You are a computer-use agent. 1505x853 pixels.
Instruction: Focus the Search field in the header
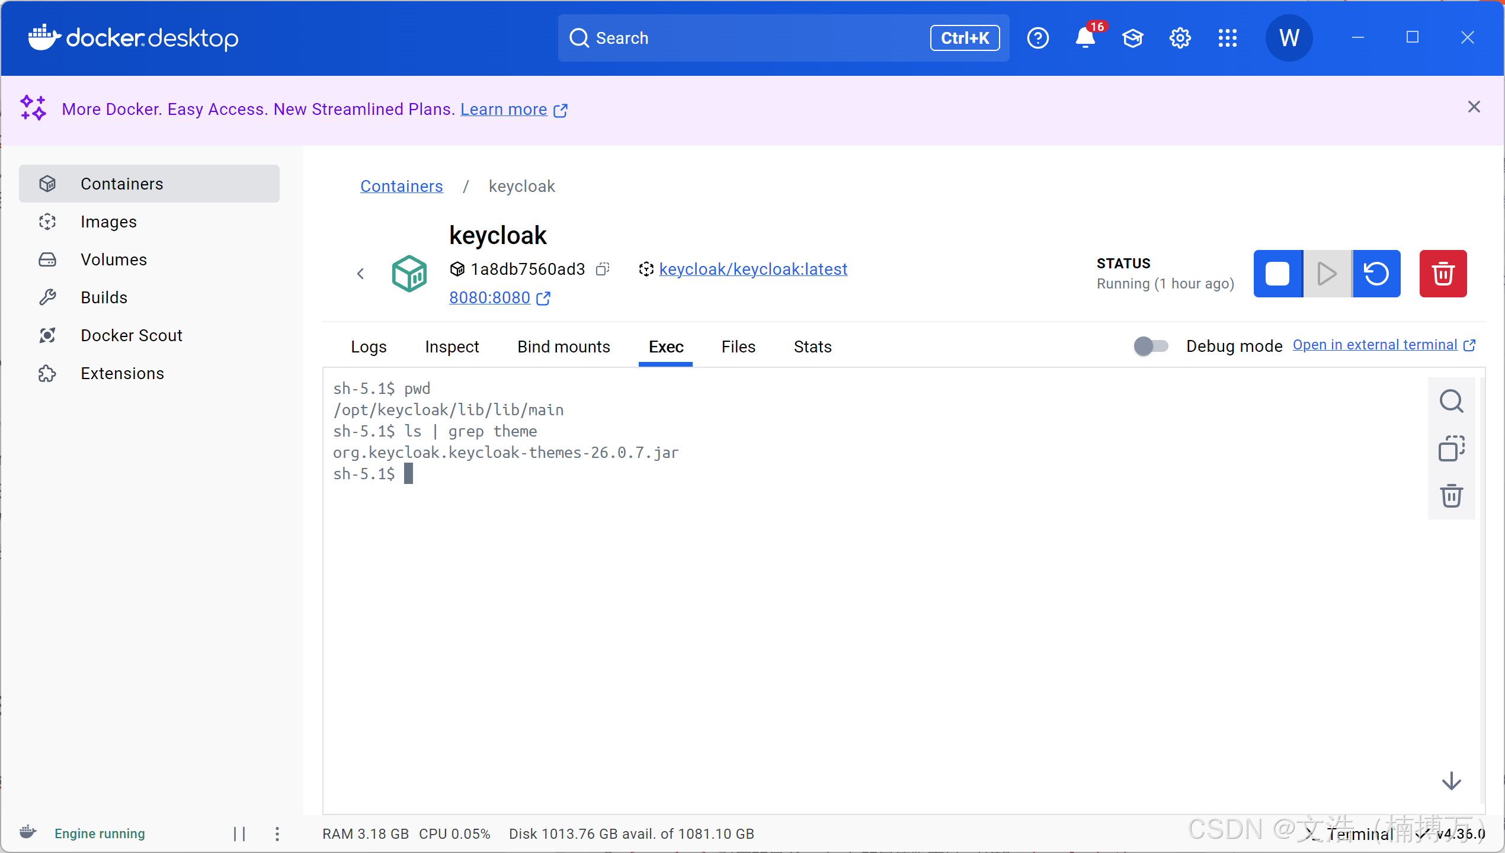[x=783, y=38]
